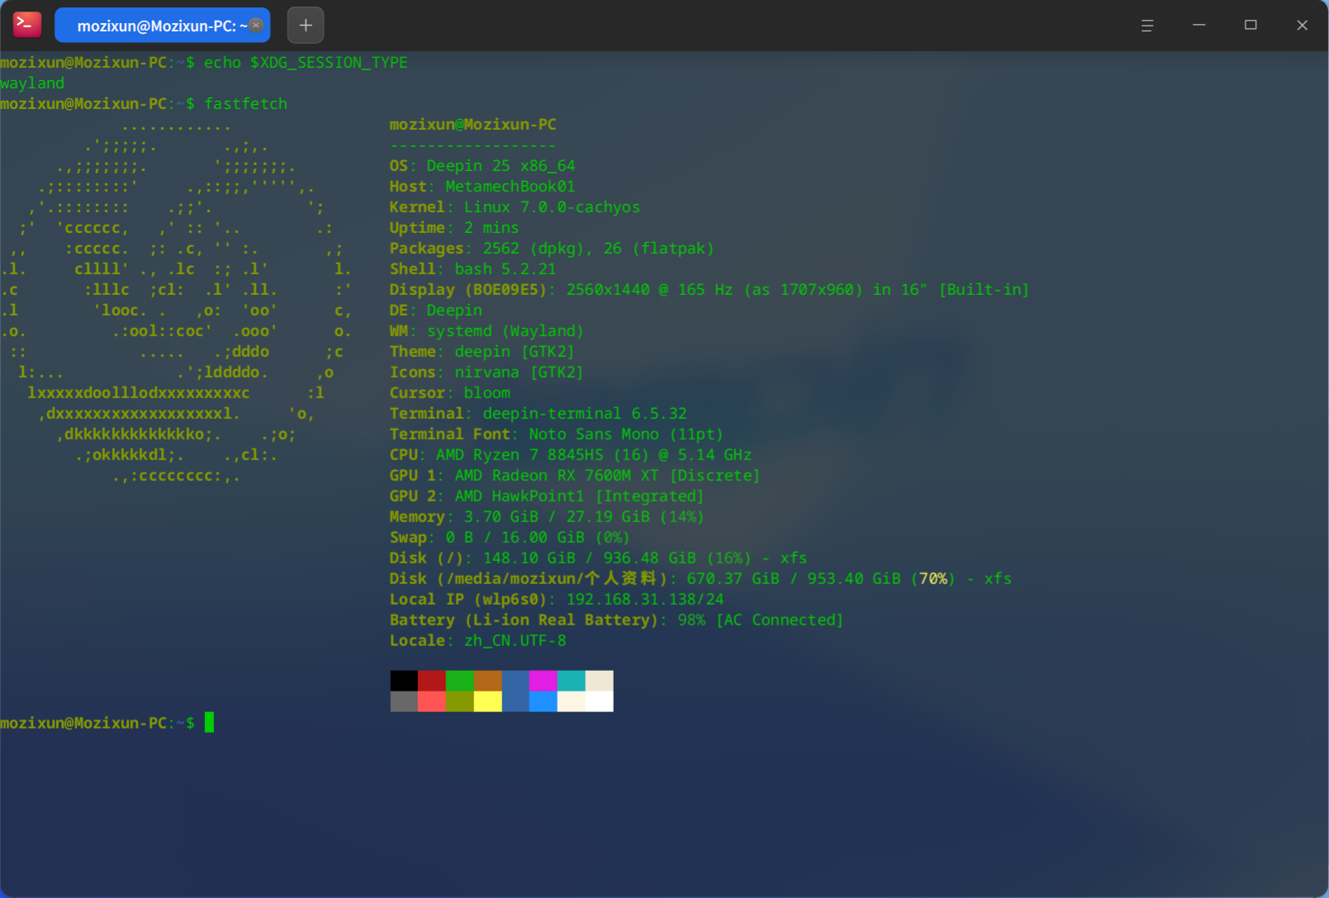Click the "GPU 1: AMD Radeon RX 7600M XT" line

tap(575, 476)
